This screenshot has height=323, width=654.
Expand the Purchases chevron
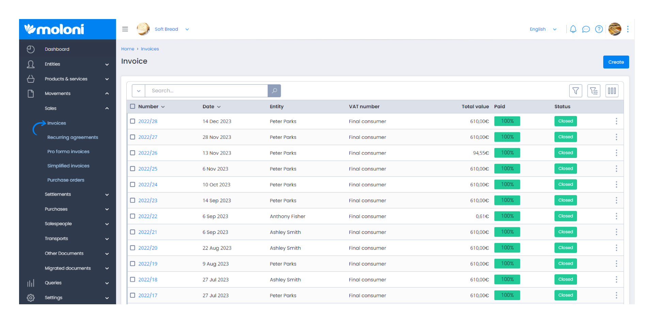tap(107, 209)
